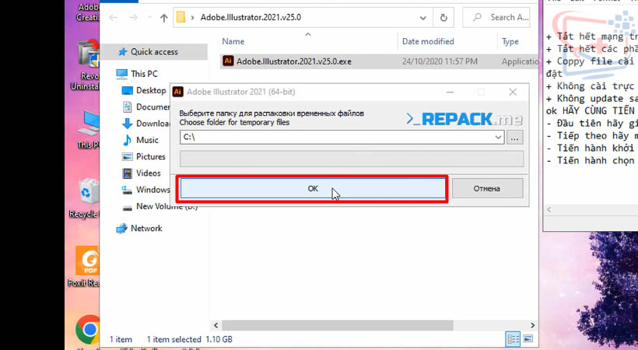Click the Network icon in tree
The height and width of the screenshot is (350, 638).
pos(121,229)
